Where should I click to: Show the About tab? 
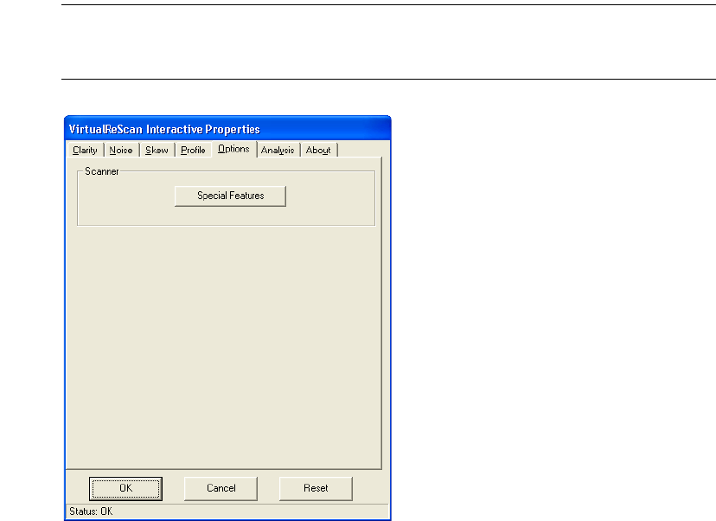pyautogui.click(x=318, y=150)
